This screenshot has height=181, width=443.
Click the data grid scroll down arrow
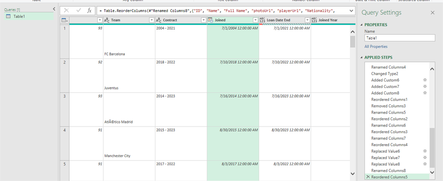[352, 174]
